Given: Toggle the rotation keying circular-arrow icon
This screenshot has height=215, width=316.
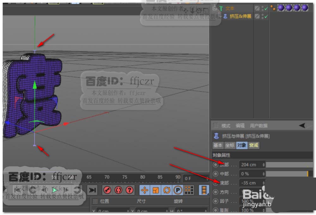Looking at the screenshot, I should pyautogui.click(x=167, y=190).
